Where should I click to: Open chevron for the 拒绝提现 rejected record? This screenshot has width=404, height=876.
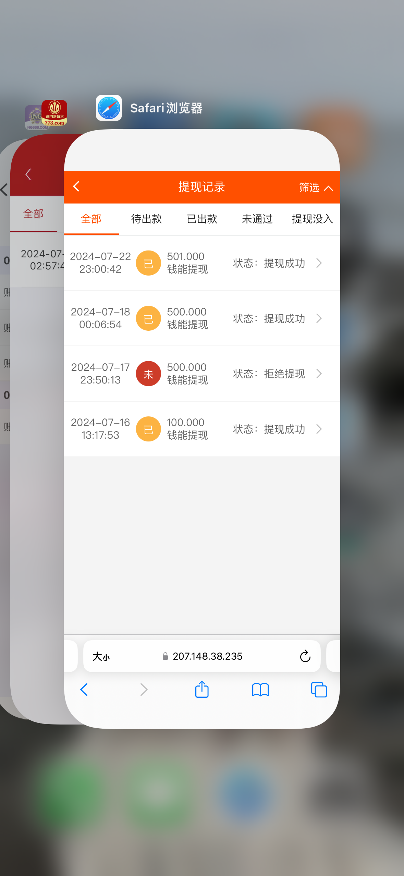[319, 374]
